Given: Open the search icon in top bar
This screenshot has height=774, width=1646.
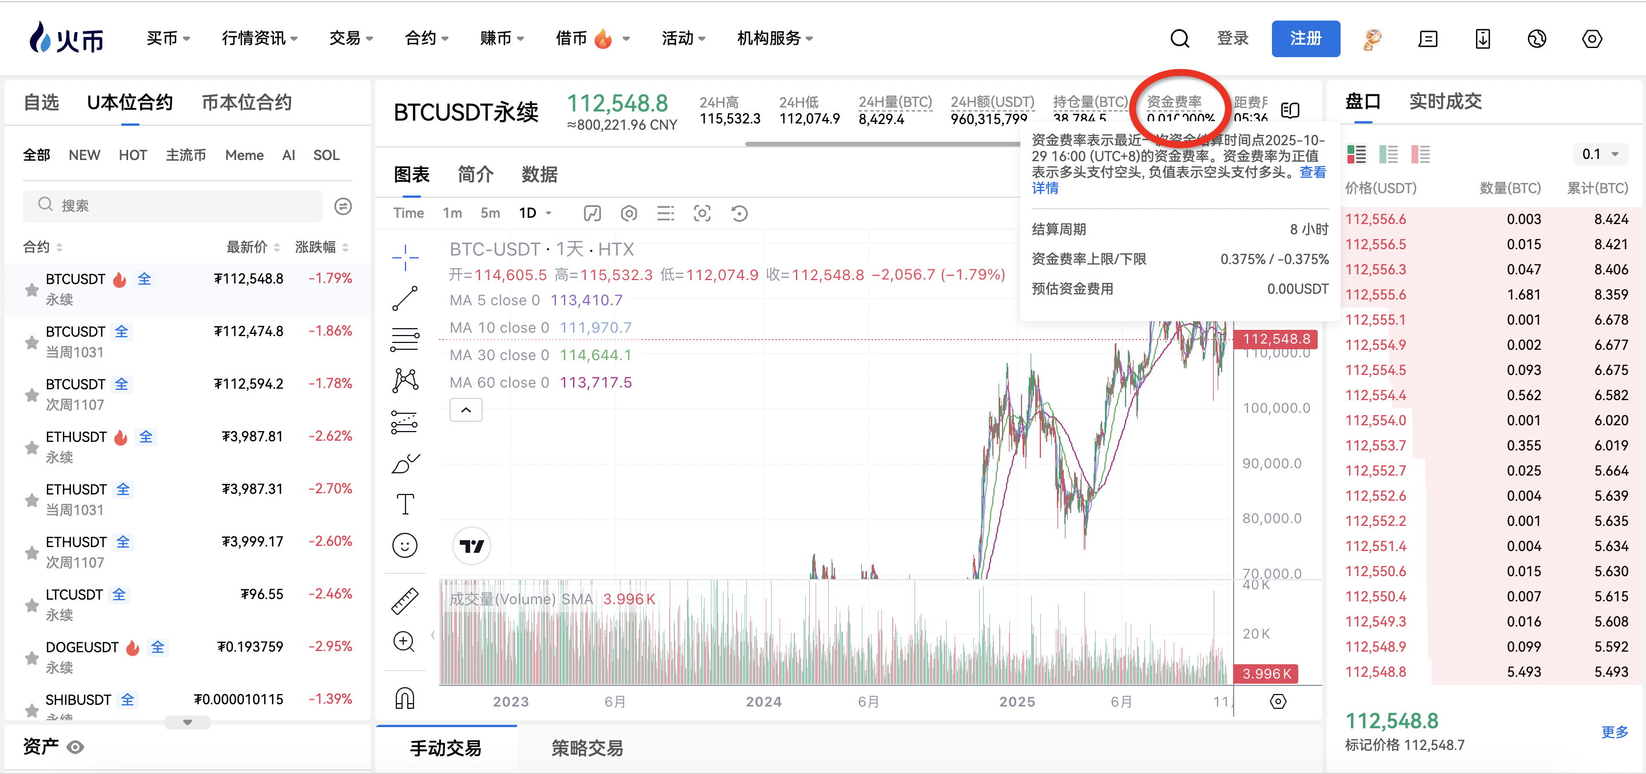Looking at the screenshot, I should pos(1179,38).
